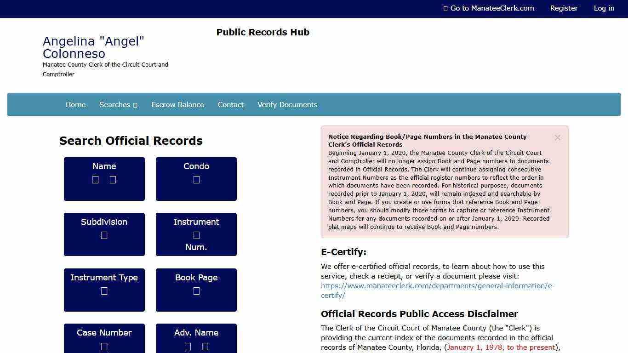Click the Condo search tile icon

(x=196, y=180)
